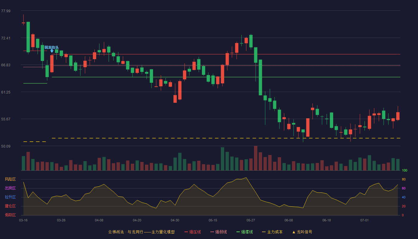Click the 72.41 price axis label
The height and width of the screenshot is (239, 418).
(x=6, y=38)
